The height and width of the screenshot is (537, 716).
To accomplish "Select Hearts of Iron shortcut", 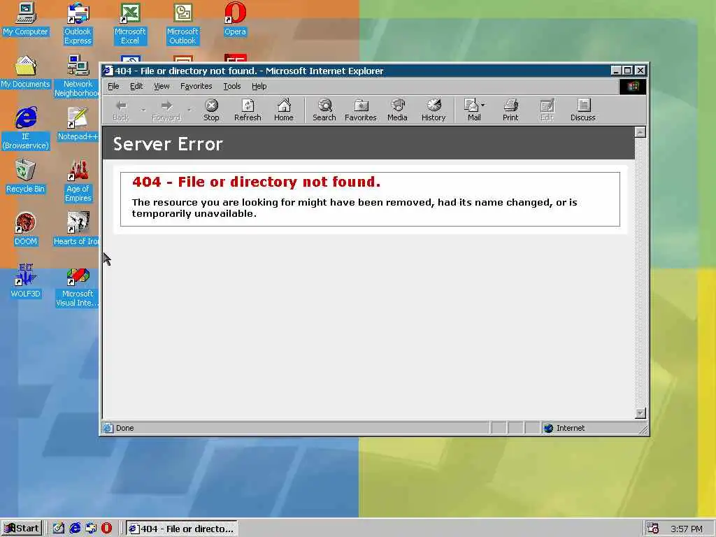I will click(76, 229).
